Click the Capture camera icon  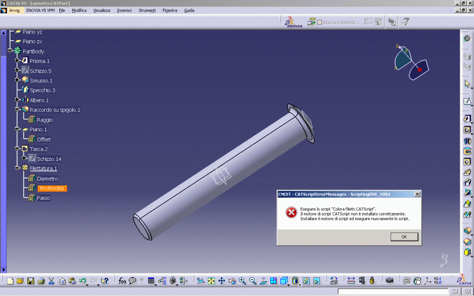390,280
